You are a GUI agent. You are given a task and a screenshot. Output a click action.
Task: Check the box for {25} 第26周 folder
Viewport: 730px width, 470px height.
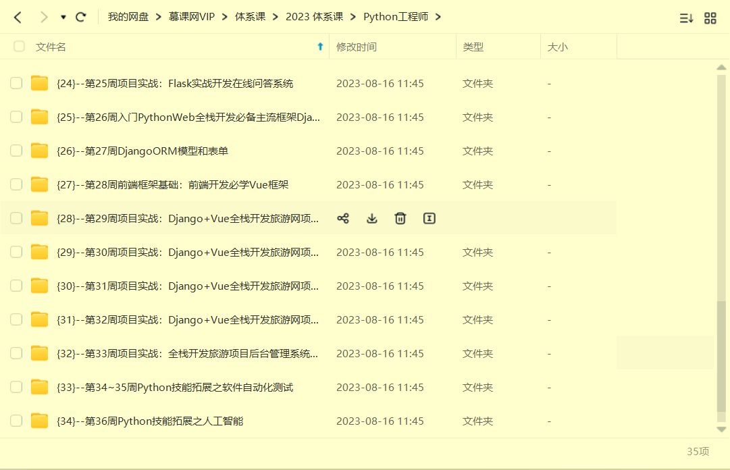(x=16, y=117)
